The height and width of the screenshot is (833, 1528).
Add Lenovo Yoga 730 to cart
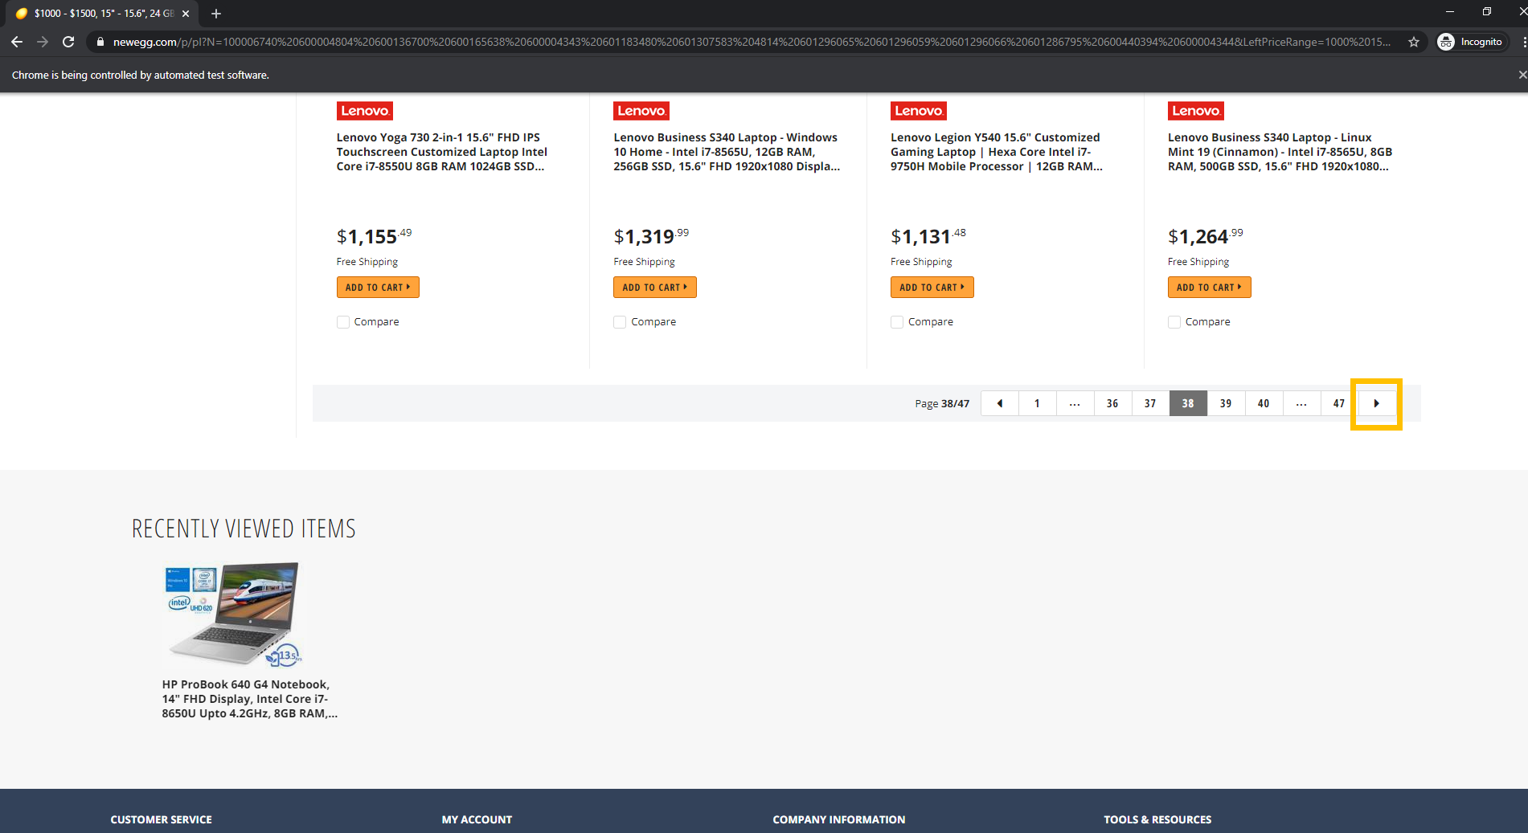click(x=378, y=288)
